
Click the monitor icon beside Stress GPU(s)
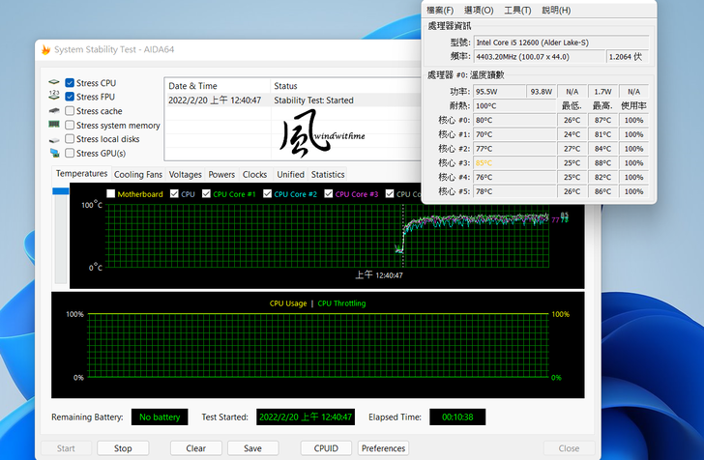(x=54, y=153)
